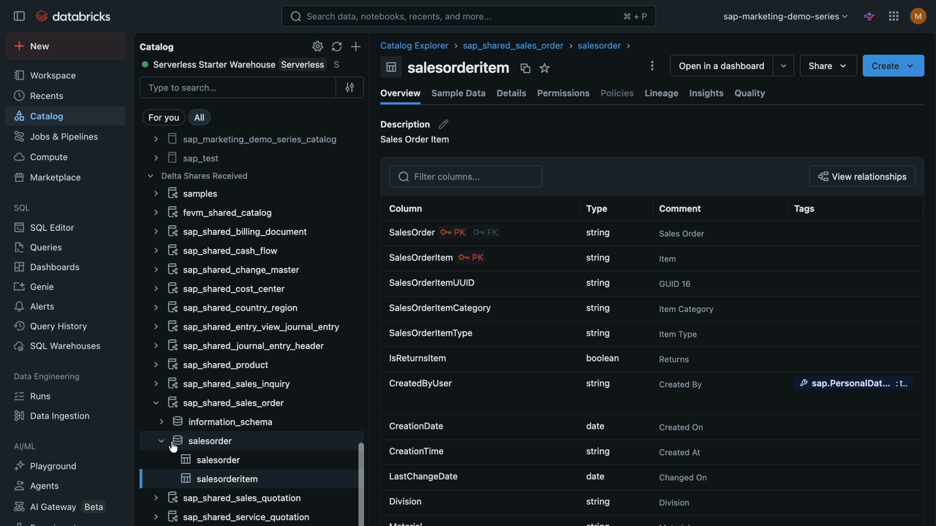Switch to the Sample Data tab
Screen dimensions: 936x526
(458, 93)
